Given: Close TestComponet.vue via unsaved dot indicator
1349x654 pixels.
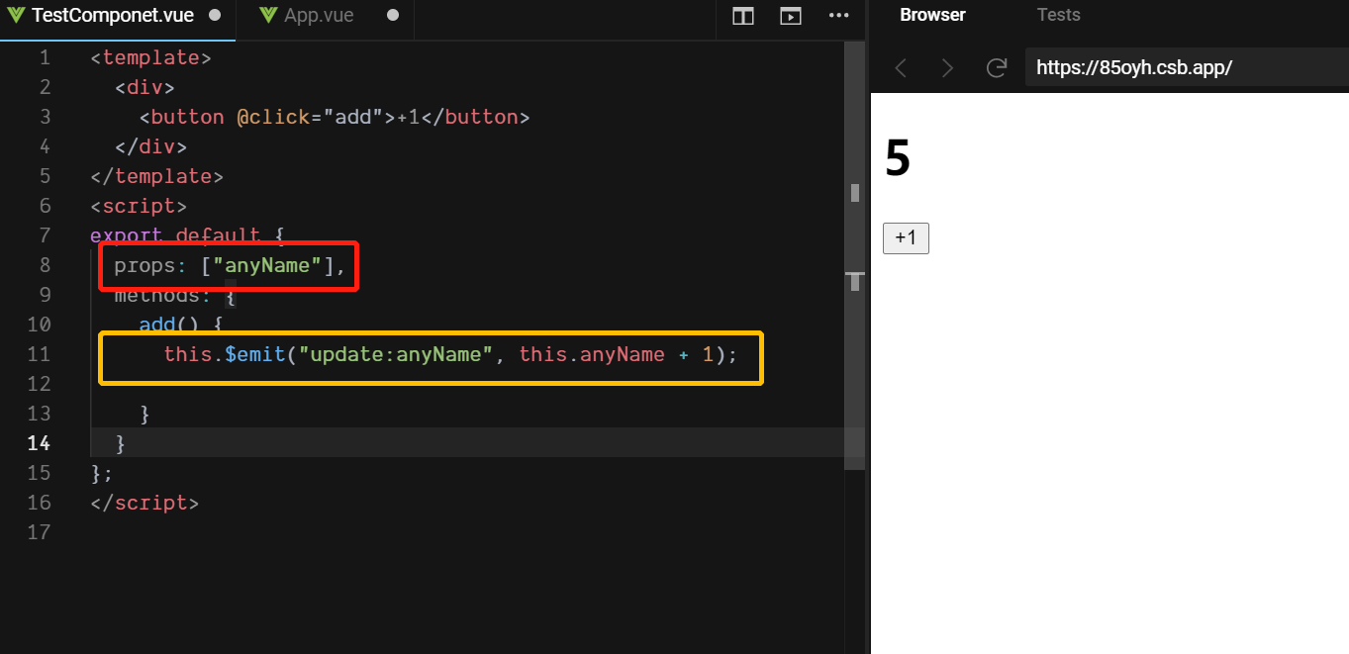Looking at the screenshot, I should (x=215, y=16).
